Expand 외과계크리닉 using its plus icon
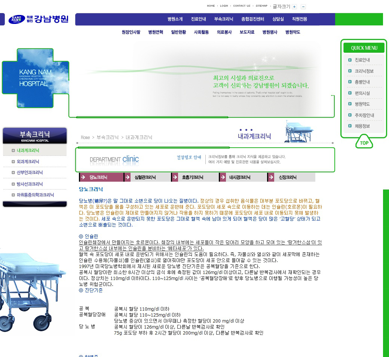Screen dimensions: 389x357 pos(13,162)
